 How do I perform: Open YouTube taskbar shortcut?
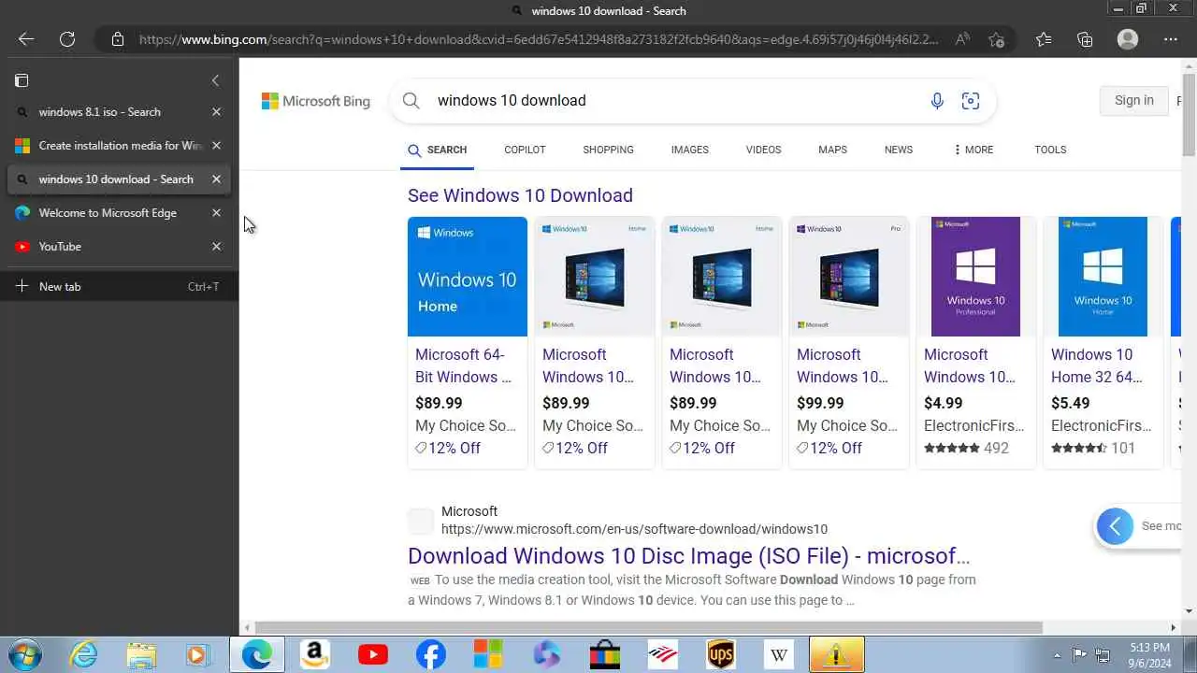point(373,655)
